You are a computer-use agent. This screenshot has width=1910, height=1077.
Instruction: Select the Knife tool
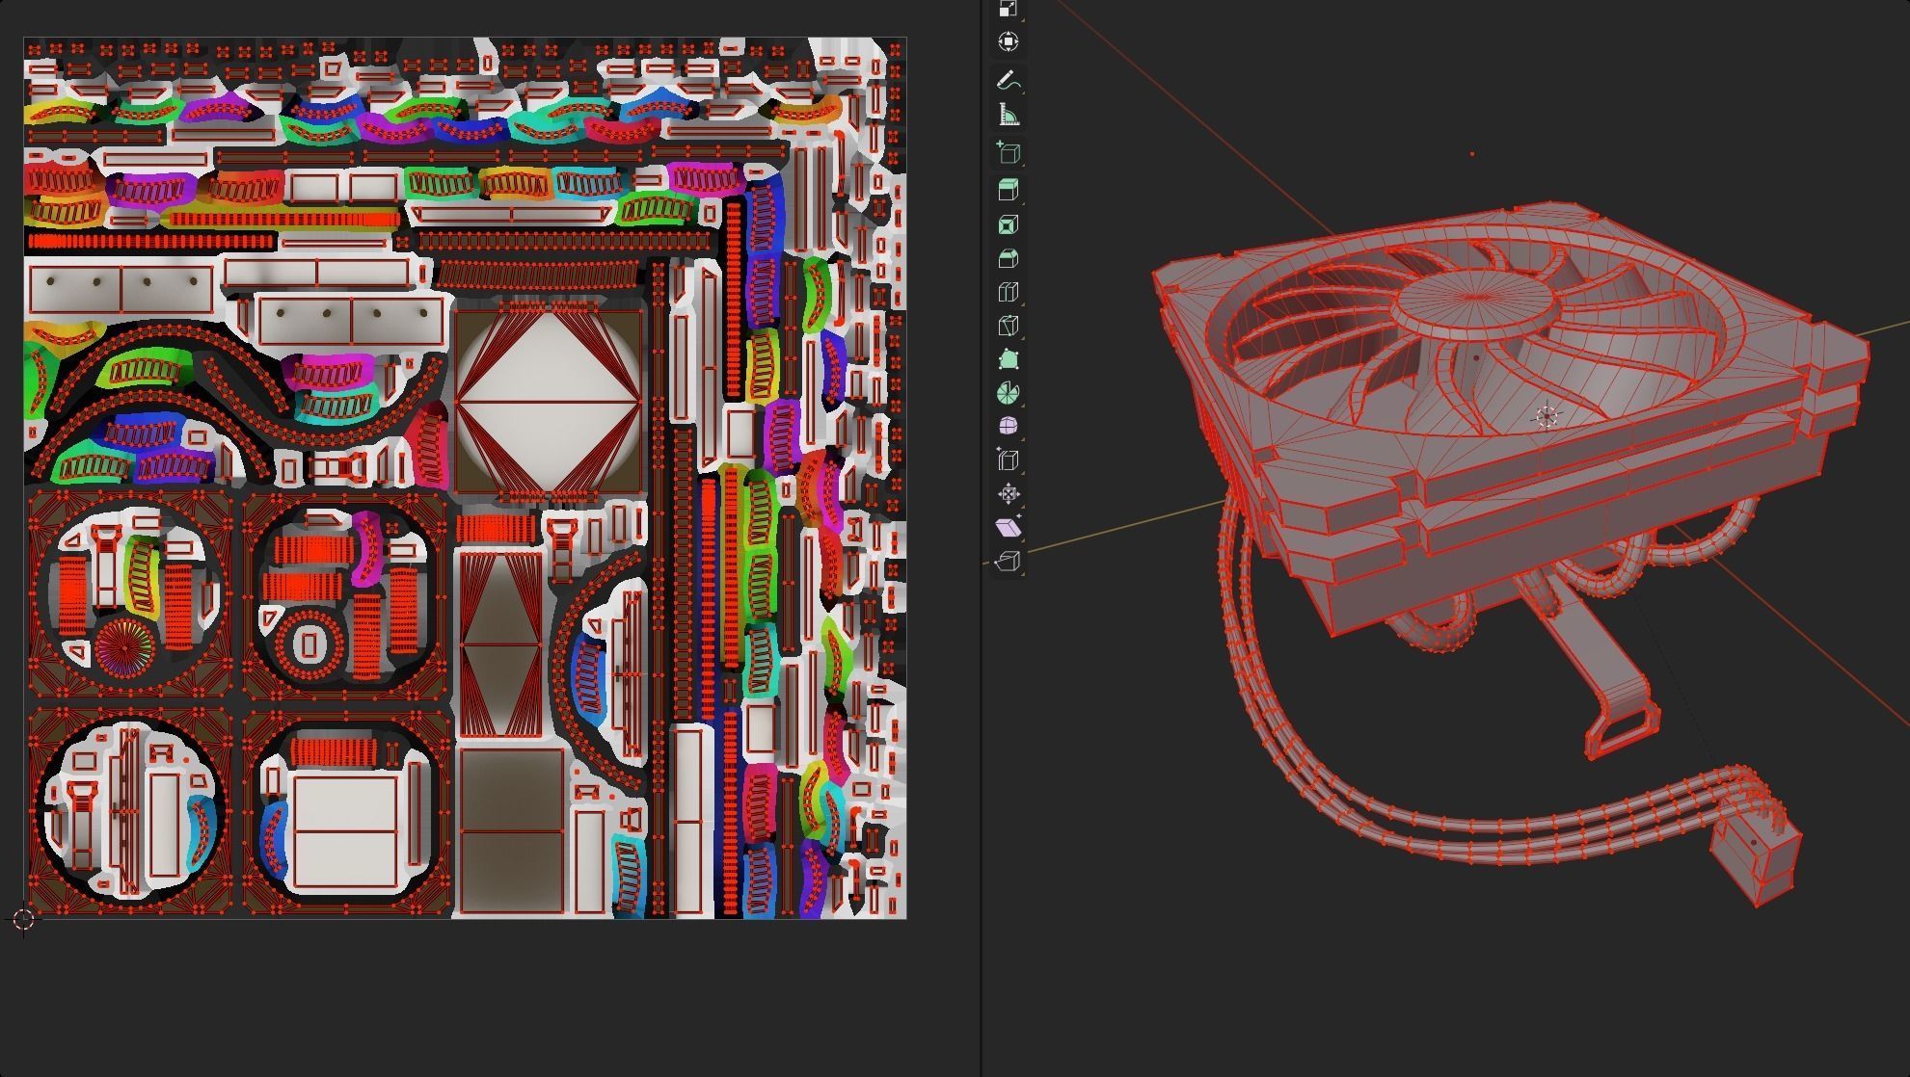[x=1008, y=326]
